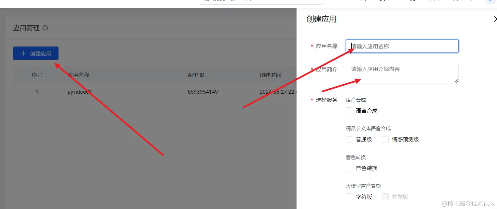Focus the 应用简介 text area
This screenshot has height=209, width=497.
[x=402, y=73]
